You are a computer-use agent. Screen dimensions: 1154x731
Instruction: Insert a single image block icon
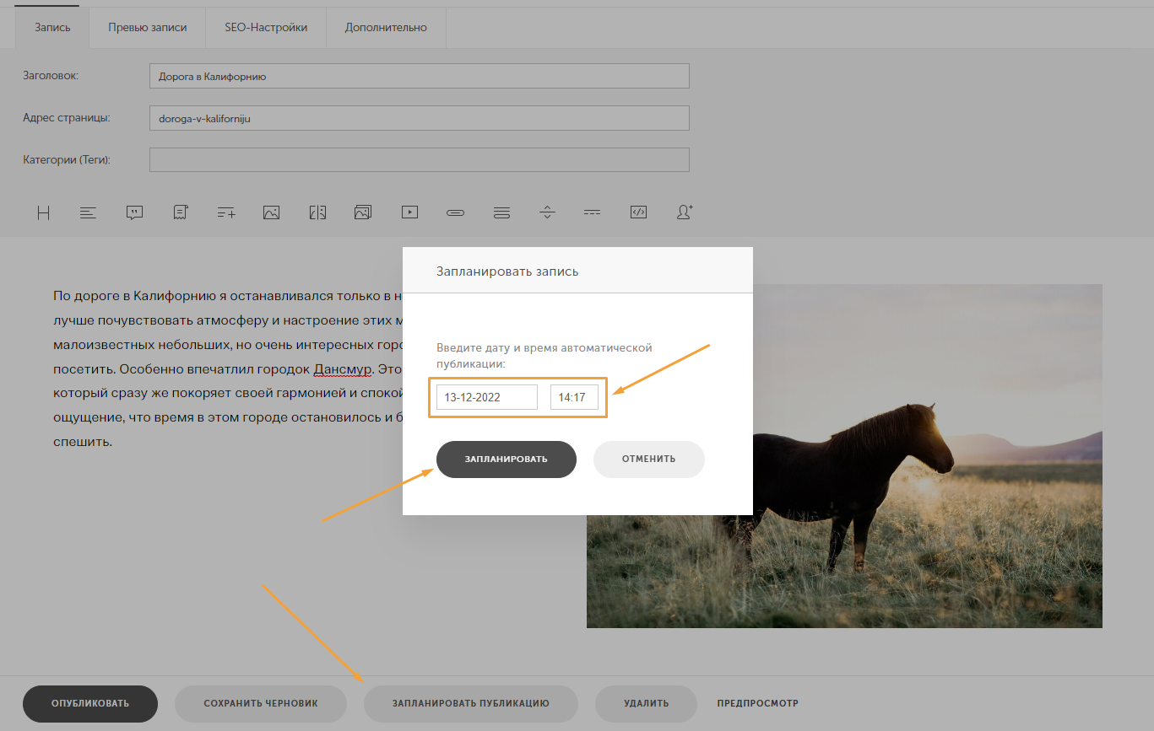pos(271,212)
